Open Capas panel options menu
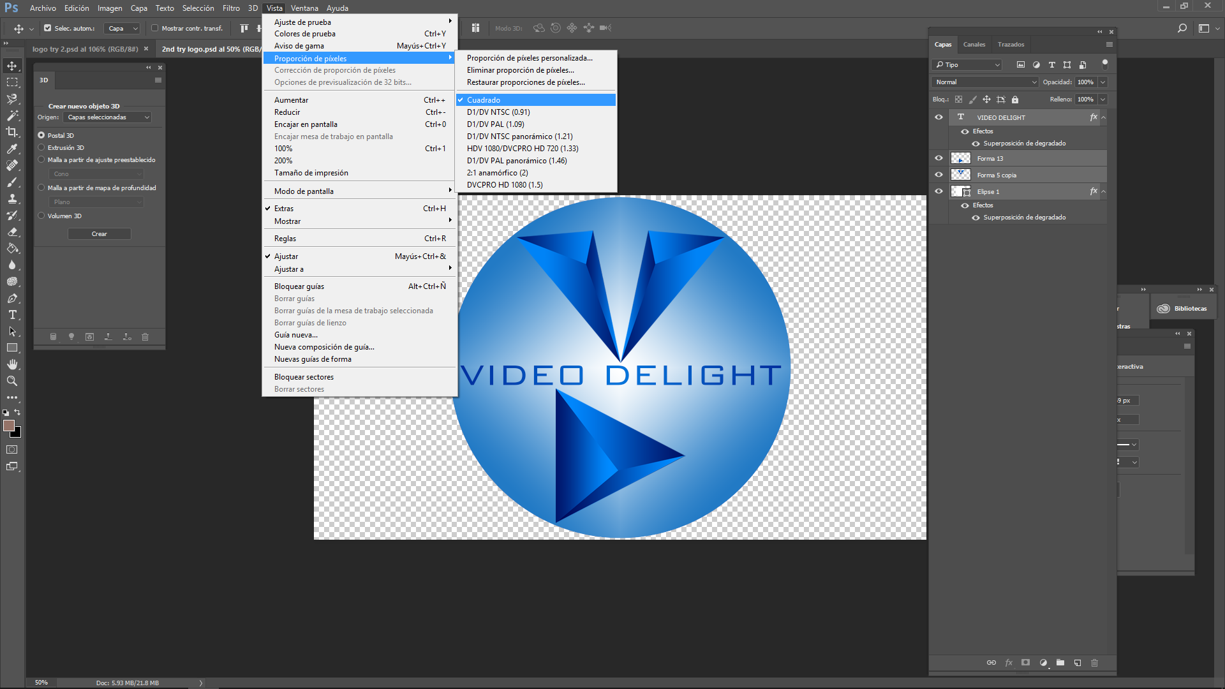The height and width of the screenshot is (689, 1225). [x=1110, y=45]
